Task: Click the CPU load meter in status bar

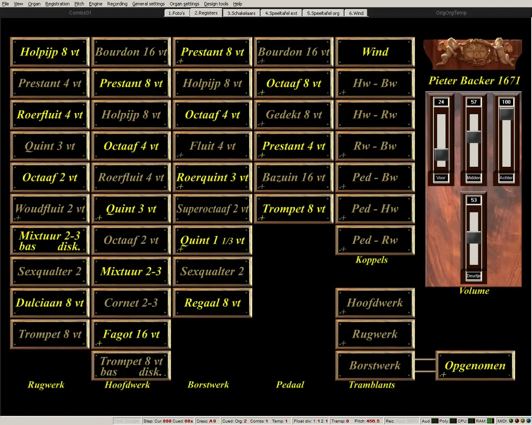Action: point(471,421)
